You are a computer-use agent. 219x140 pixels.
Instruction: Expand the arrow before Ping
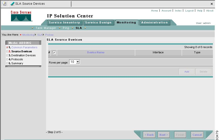pos(60,28)
